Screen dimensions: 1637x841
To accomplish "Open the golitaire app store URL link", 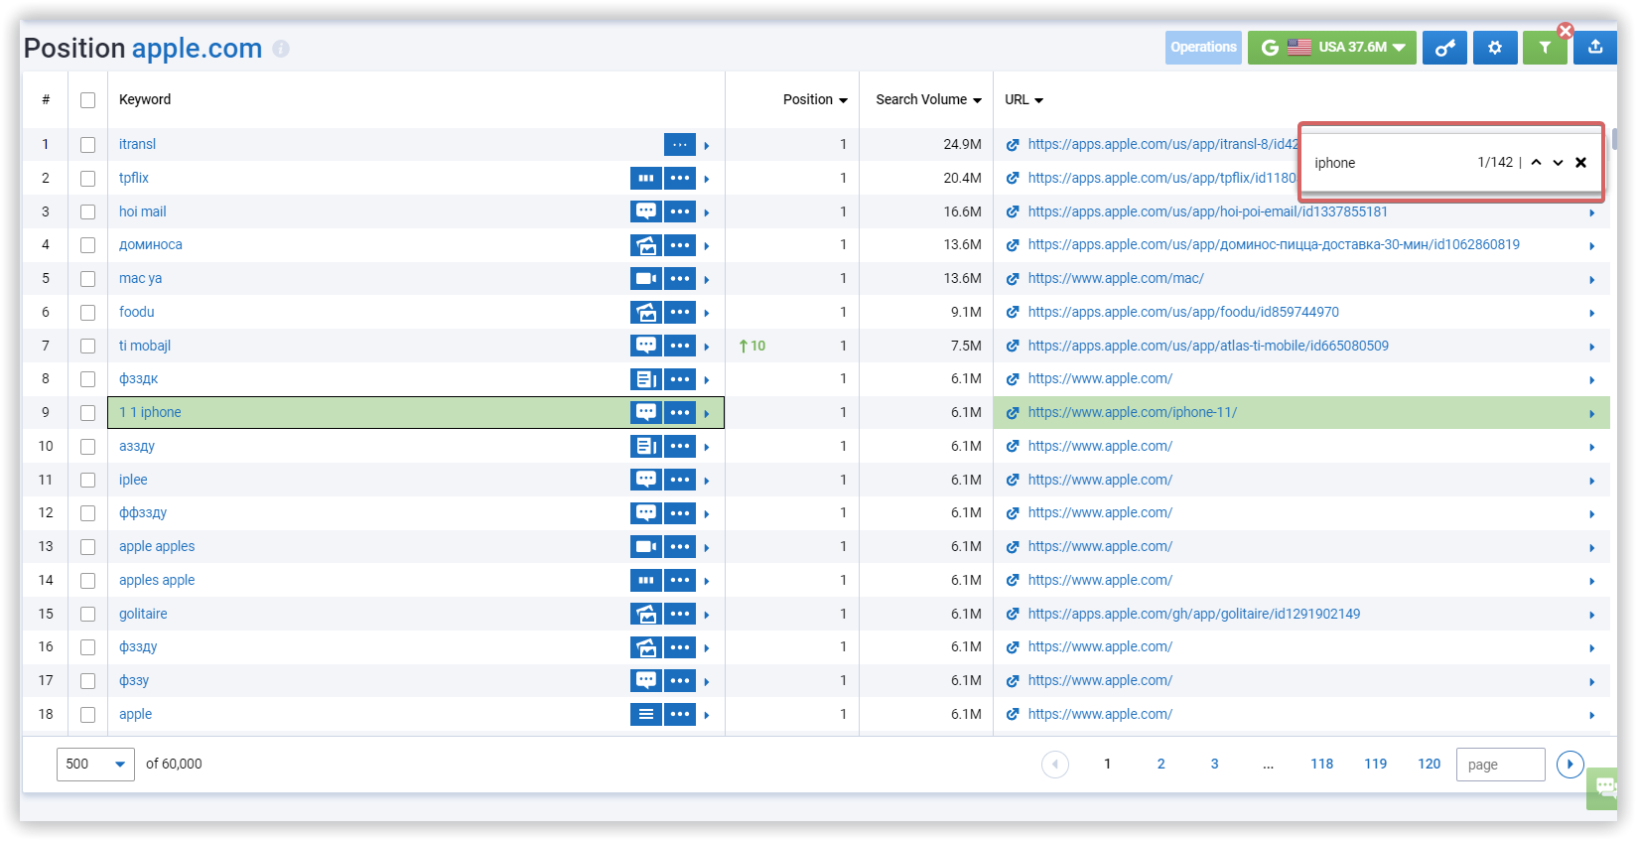I will tap(1194, 614).
